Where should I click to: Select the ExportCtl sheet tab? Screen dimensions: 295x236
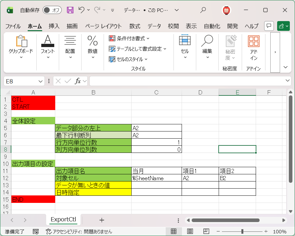click(63, 219)
